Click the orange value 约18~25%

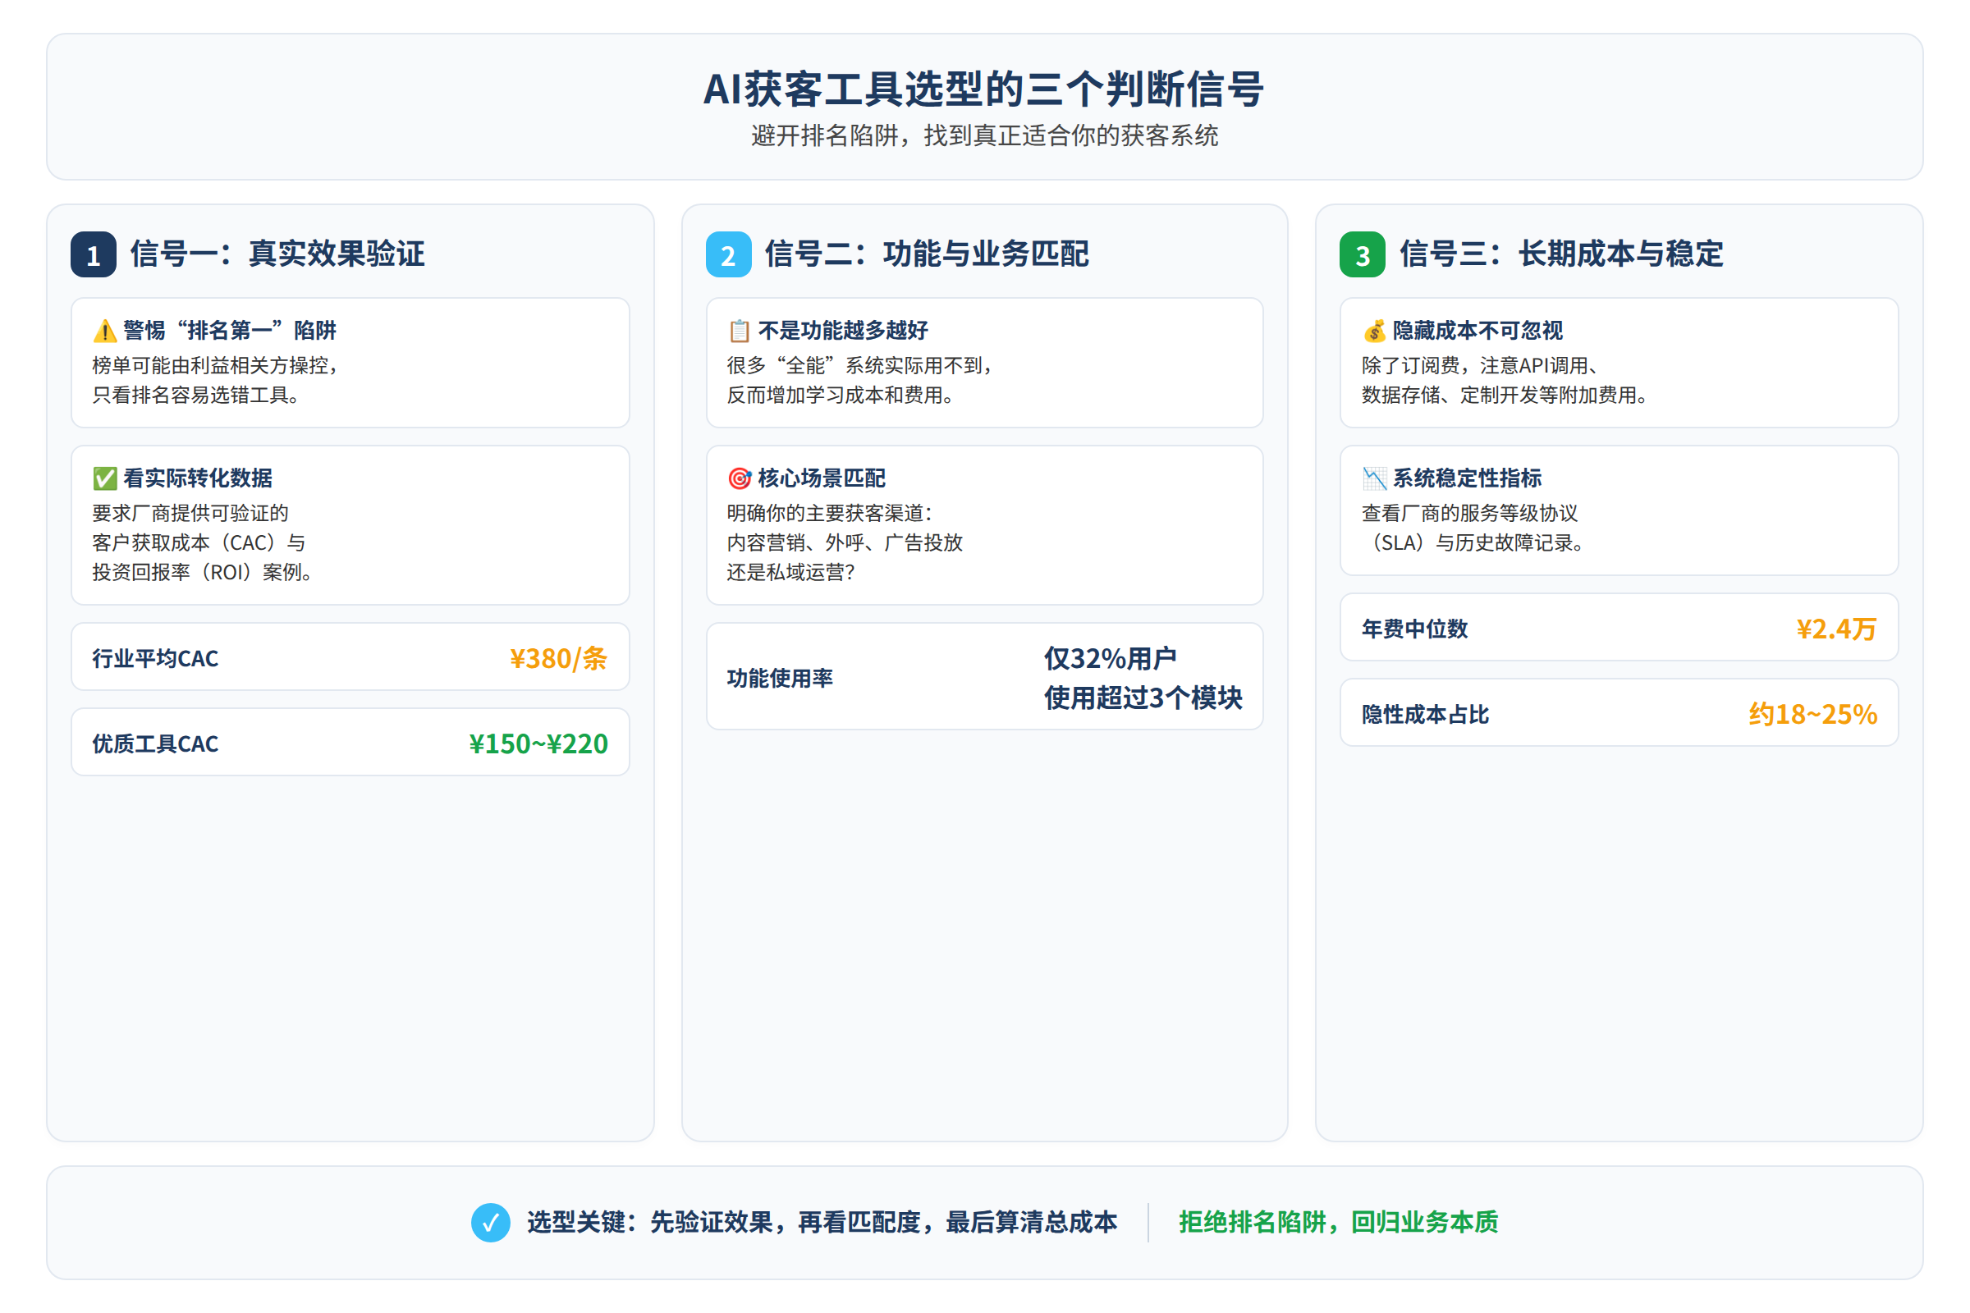[1813, 715]
